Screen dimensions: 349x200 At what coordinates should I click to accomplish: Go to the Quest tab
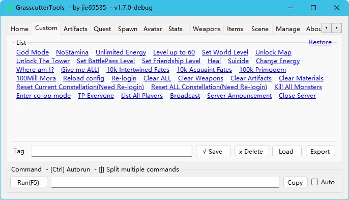102,29
